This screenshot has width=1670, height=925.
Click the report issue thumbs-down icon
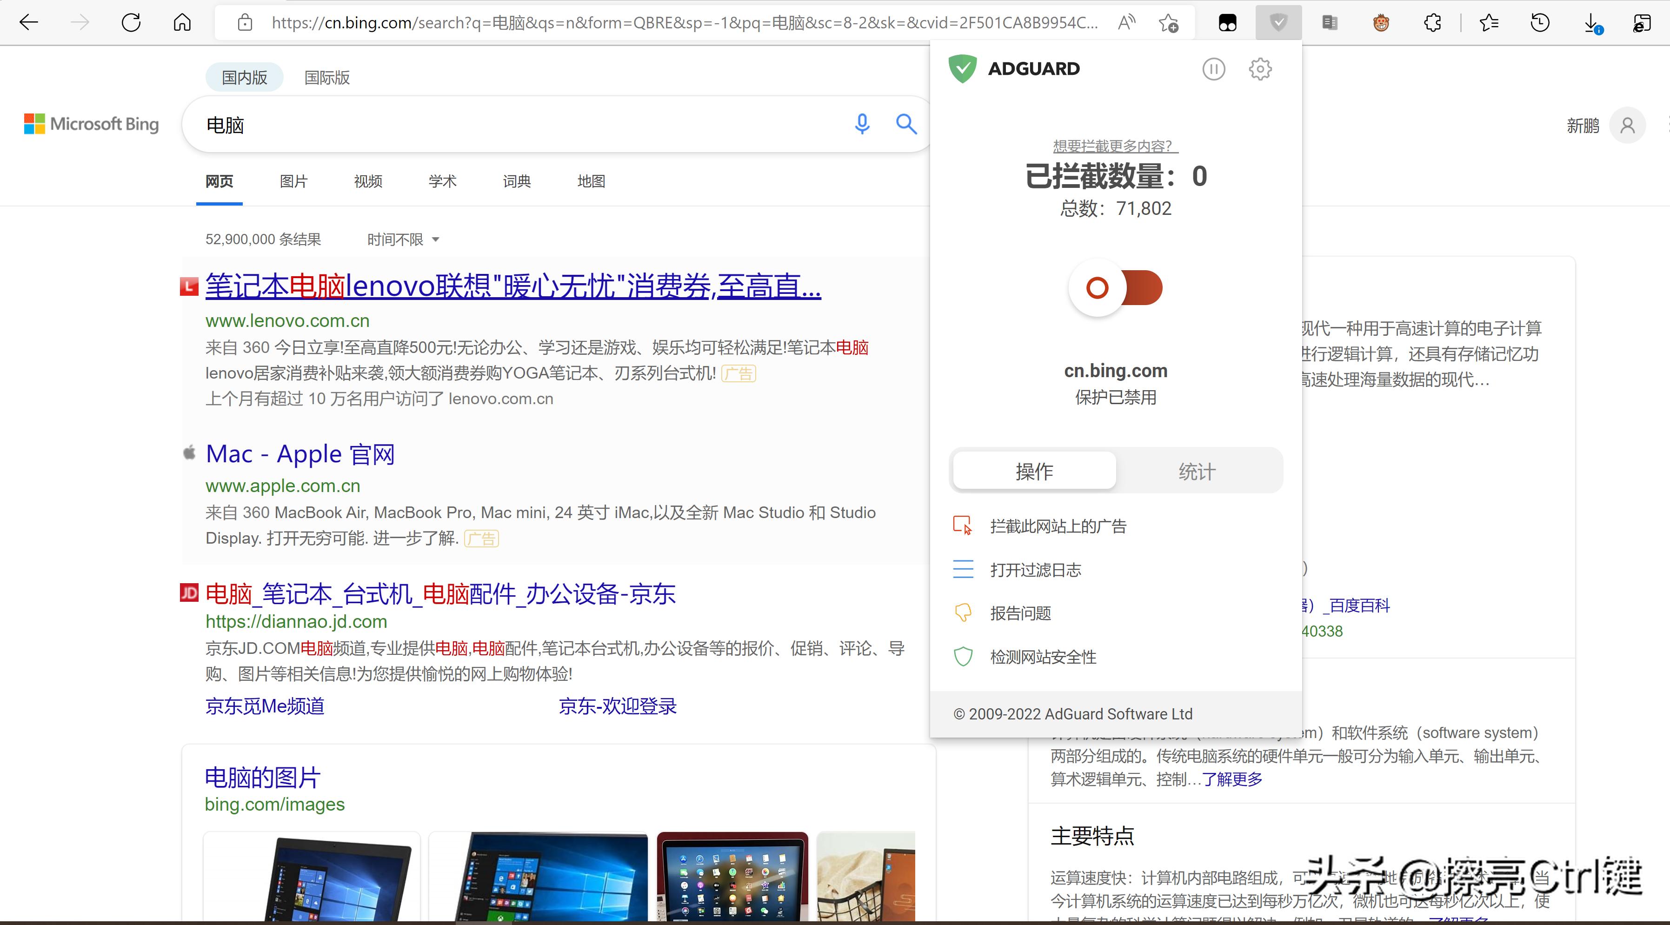pyautogui.click(x=964, y=612)
